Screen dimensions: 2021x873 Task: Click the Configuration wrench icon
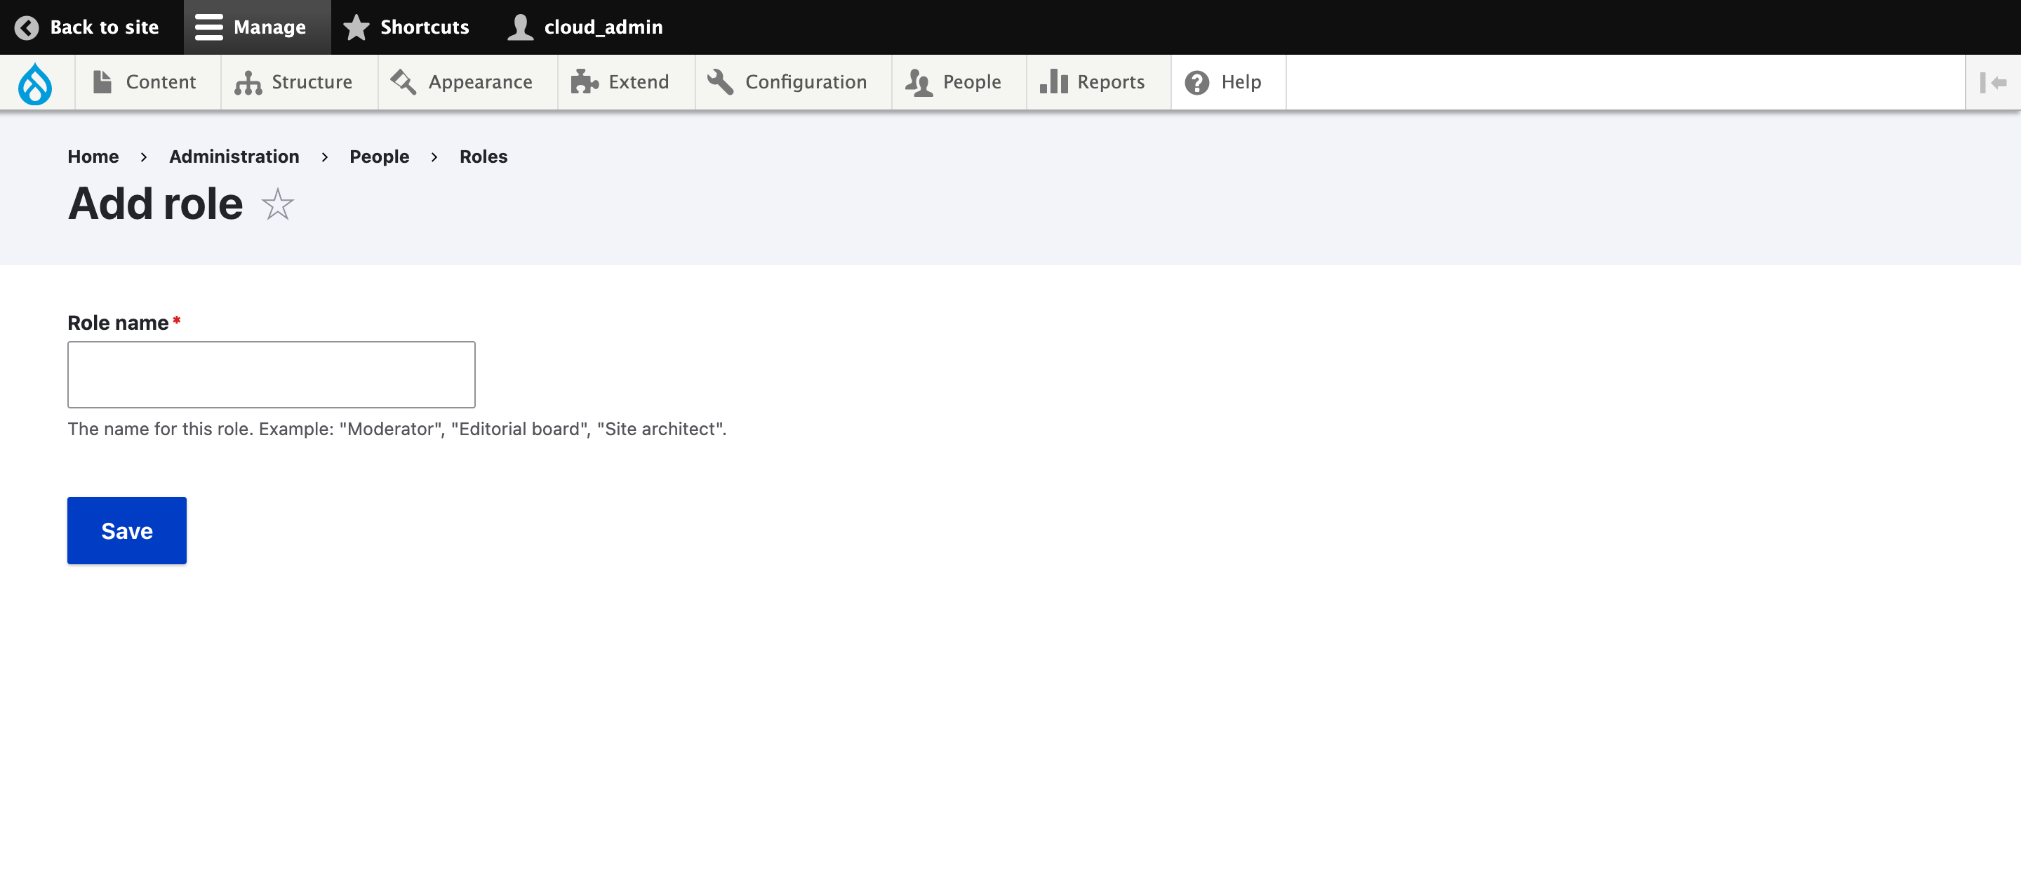click(719, 82)
